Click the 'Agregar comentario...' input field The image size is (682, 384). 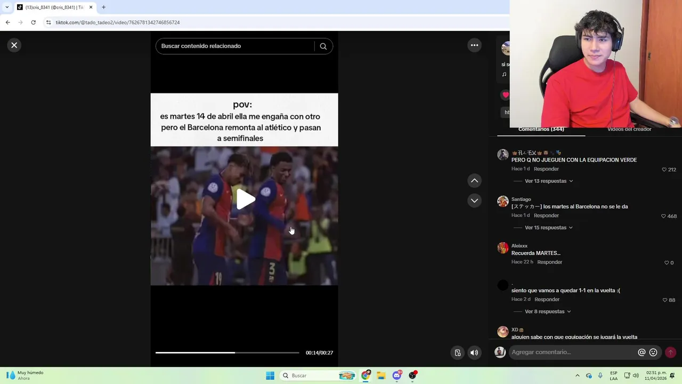coord(573,353)
